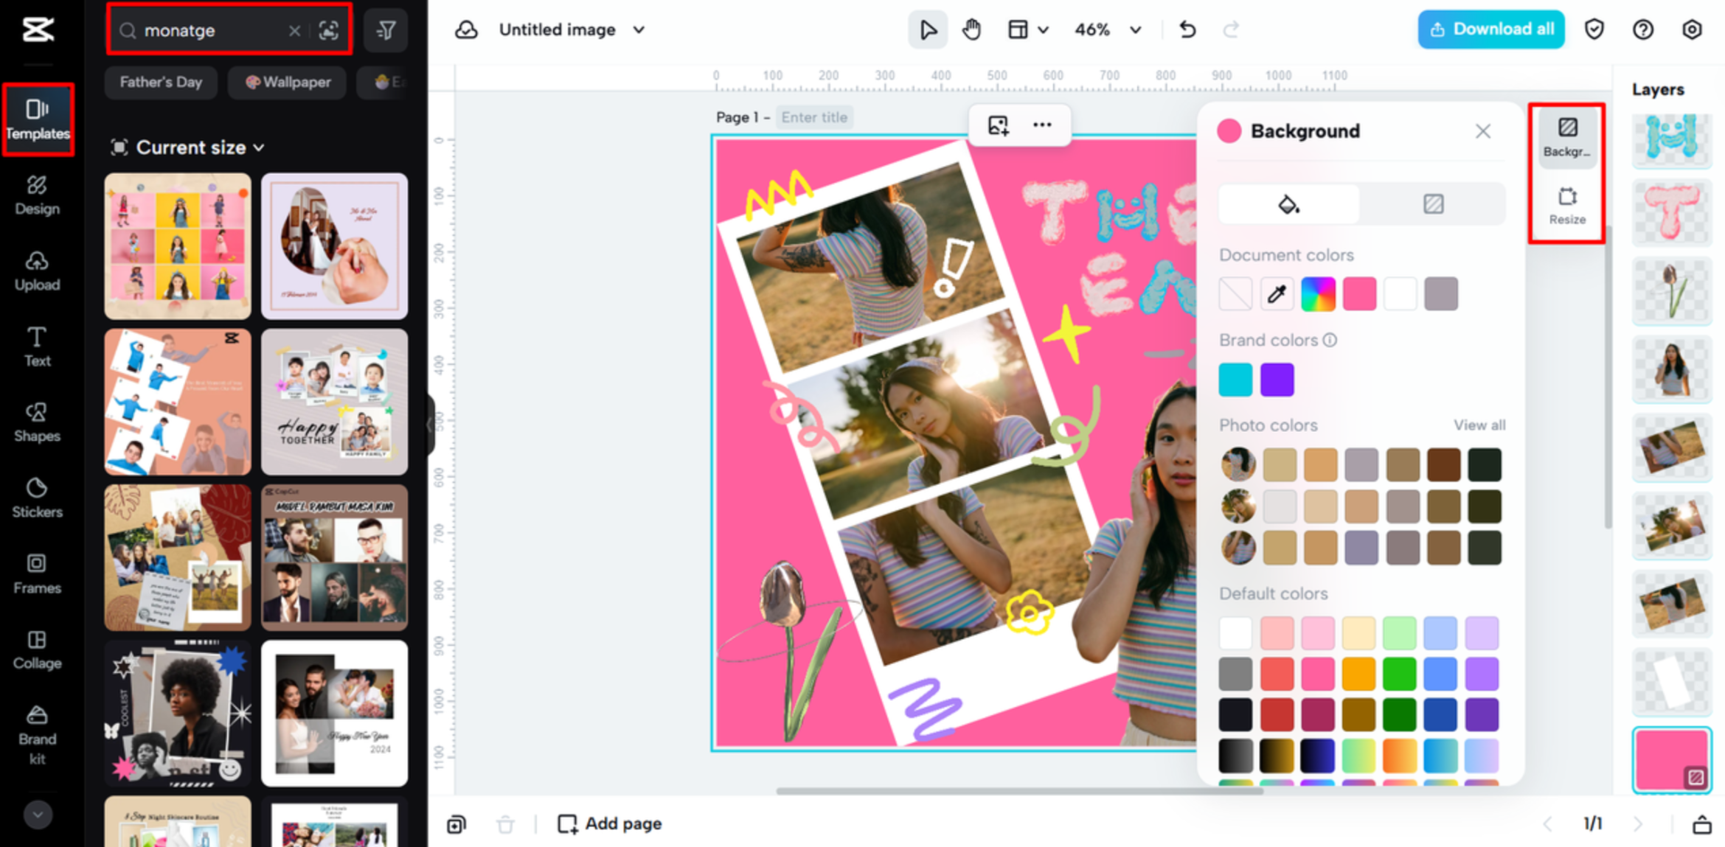Switch to transparent background fill option
The height and width of the screenshot is (847, 1725).
1433,204
